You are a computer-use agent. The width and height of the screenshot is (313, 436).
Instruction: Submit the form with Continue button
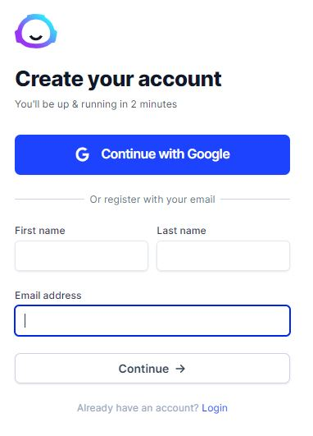[x=152, y=369]
